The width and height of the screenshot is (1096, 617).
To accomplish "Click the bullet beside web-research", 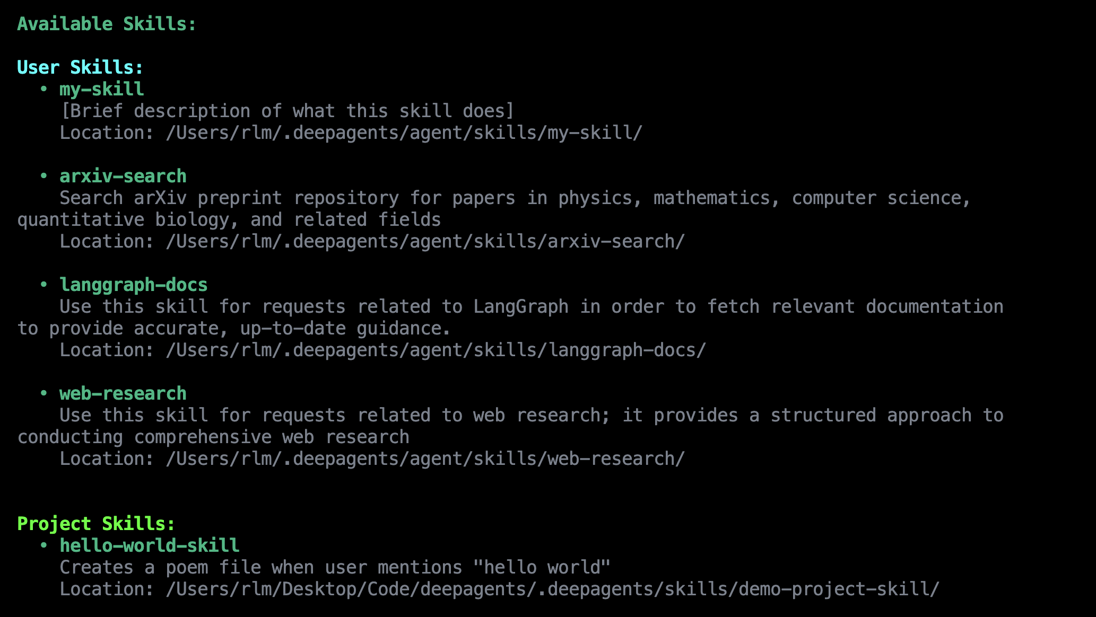I will click(x=44, y=393).
